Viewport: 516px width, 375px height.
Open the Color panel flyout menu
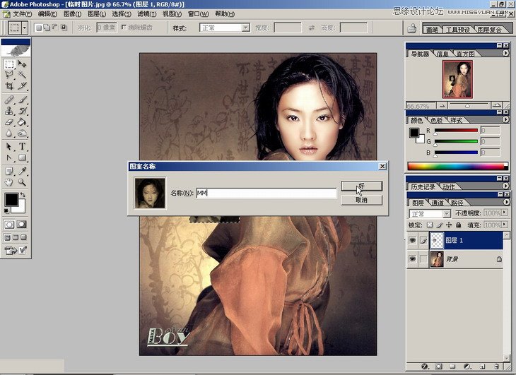coord(506,119)
